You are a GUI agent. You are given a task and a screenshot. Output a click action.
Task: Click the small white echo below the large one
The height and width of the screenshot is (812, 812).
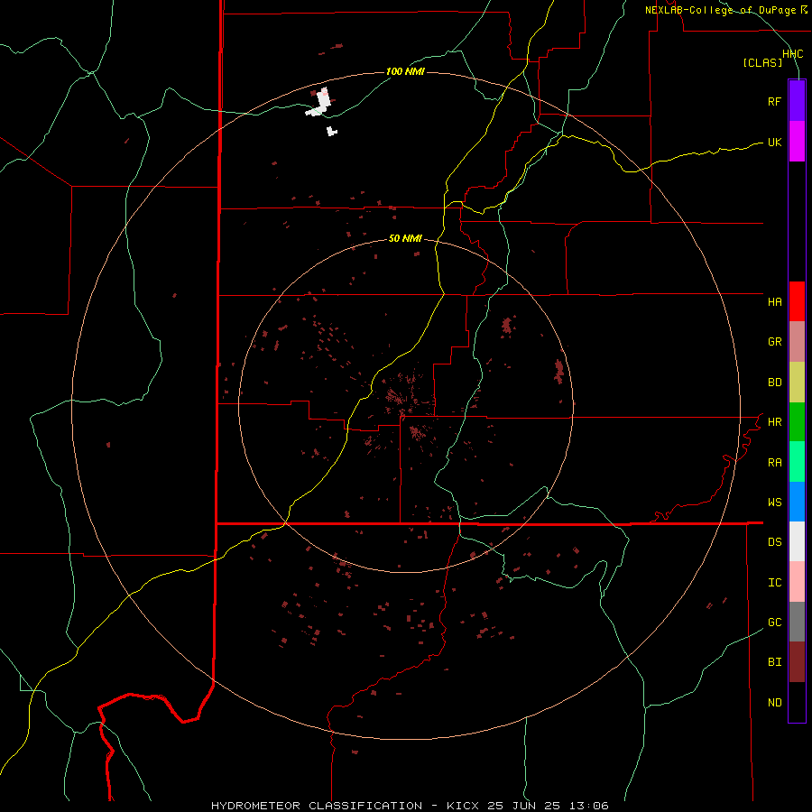pos(331,132)
